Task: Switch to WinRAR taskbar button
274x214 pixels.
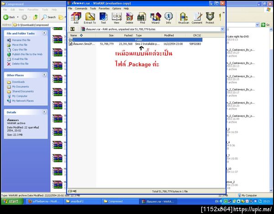Action: (x=158, y=201)
